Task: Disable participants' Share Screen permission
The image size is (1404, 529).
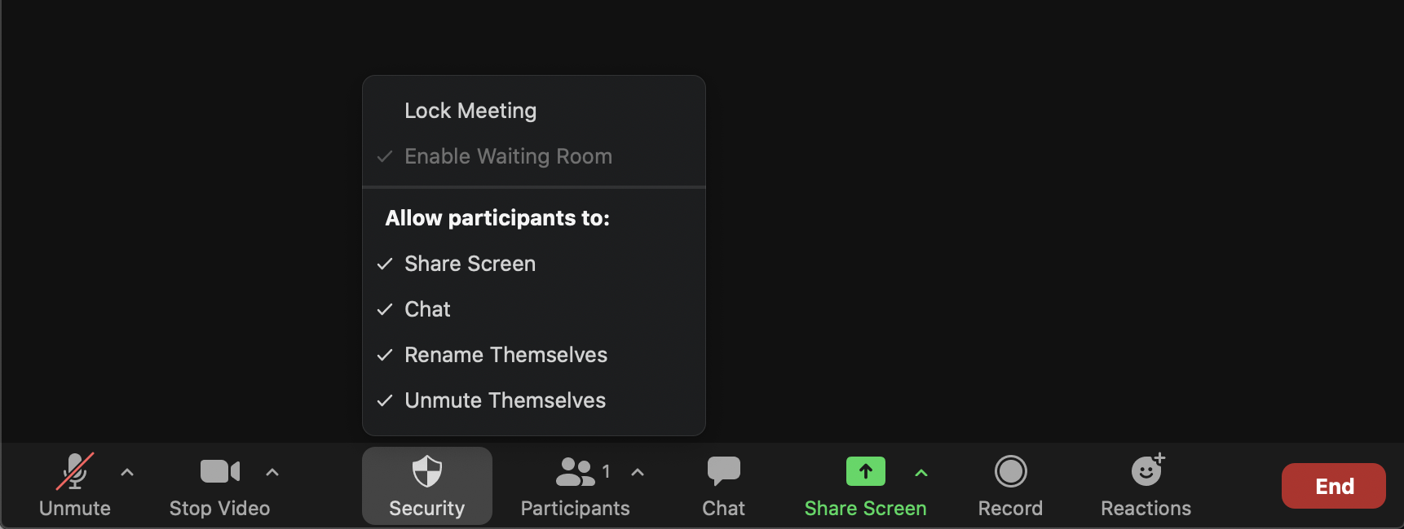Action: (x=470, y=264)
